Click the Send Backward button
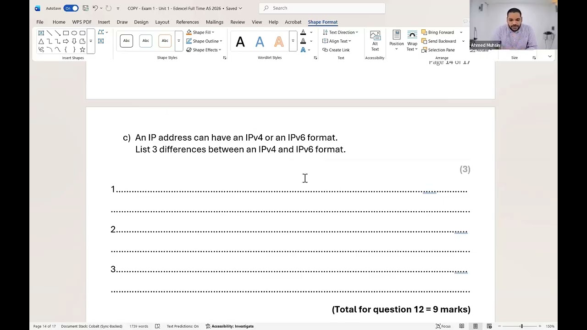 pyautogui.click(x=439, y=41)
